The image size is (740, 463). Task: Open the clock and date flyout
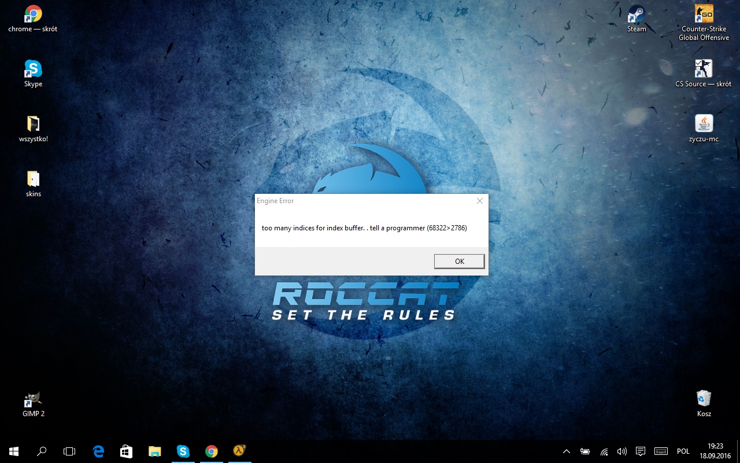(715, 451)
